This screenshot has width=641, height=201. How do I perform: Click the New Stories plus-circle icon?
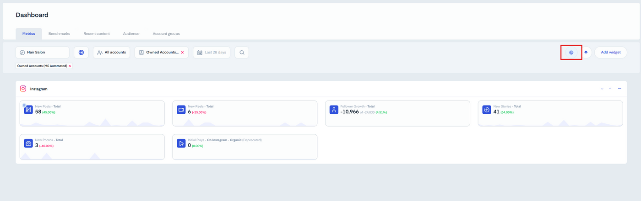click(x=487, y=110)
